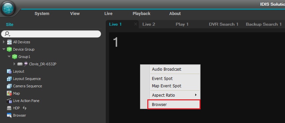This screenshot has width=285, height=123.
Task: Click the Group1 green cube icon
Action: (x=15, y=57)
